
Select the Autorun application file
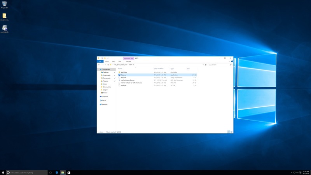(x=124, y=75)
